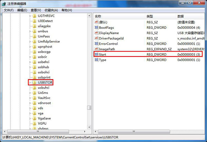Expand the UmRdpService tree node
207x142 pixels.
click(x=30, y=42)
